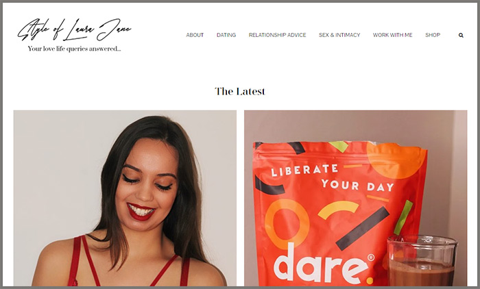
Task: Click the orange ring graphic on the bag
Action: click(x=287, y=224)
